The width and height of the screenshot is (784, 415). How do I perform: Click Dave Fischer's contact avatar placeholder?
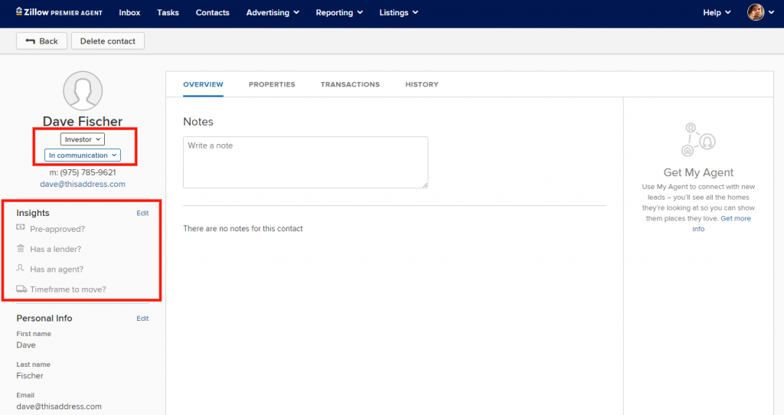83,90
